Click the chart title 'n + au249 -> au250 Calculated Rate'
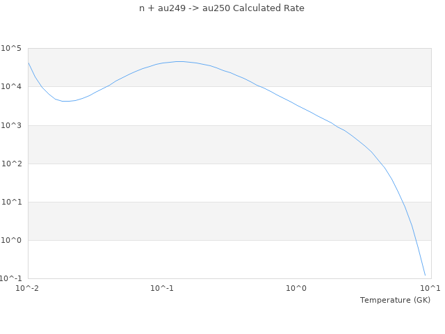The height and width of the screenshot is (334, 445). (222, 8)
